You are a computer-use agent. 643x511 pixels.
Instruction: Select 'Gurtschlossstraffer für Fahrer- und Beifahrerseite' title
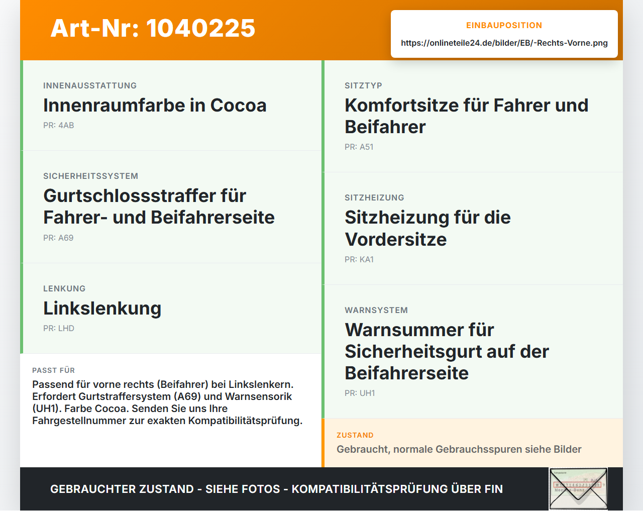pos(159,207)
